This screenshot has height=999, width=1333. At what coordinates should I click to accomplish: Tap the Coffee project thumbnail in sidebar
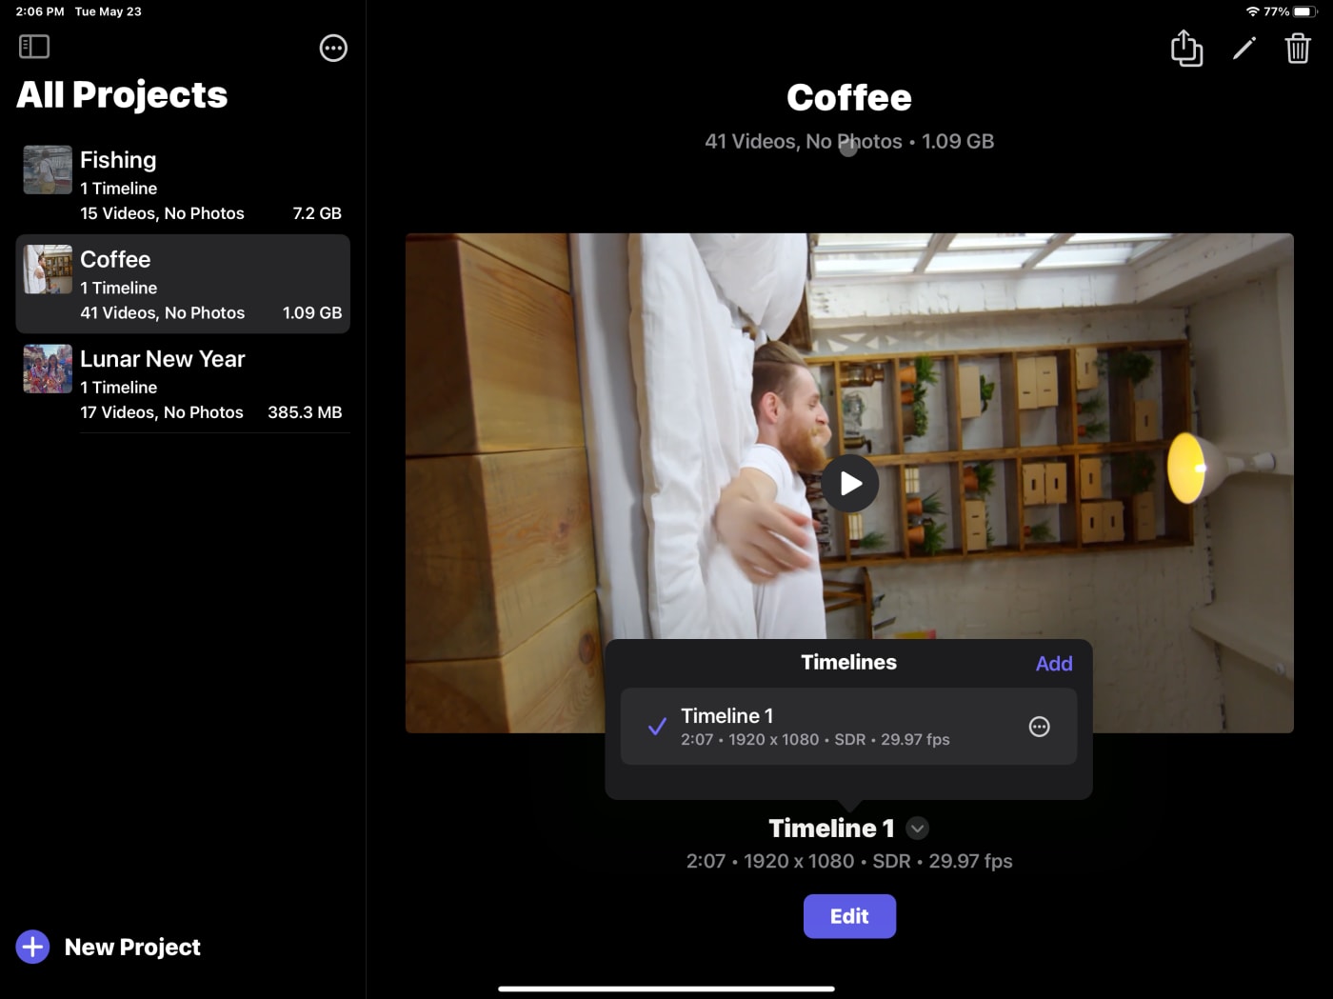click(48, 270)
